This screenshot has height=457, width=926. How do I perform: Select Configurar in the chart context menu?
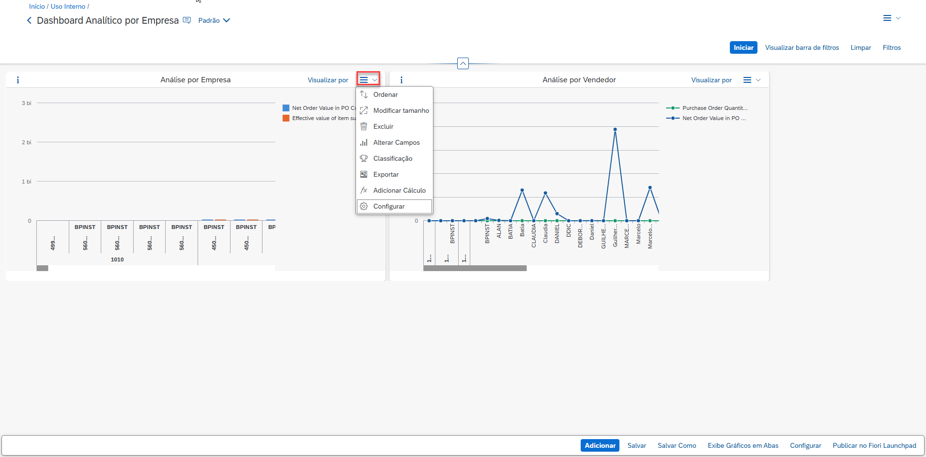click(389, 206)
